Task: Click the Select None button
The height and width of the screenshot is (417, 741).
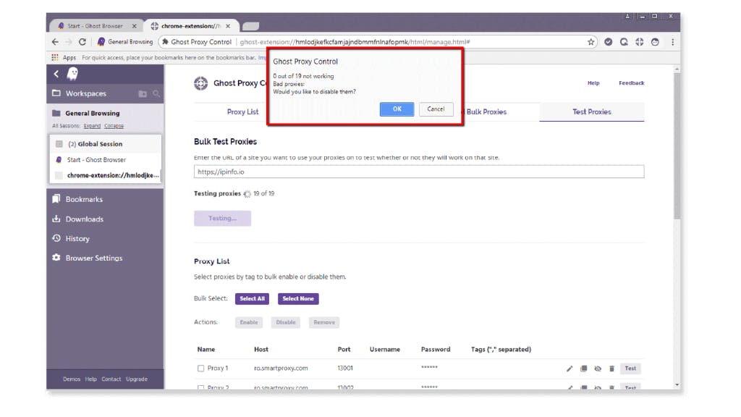Action: 298,299
